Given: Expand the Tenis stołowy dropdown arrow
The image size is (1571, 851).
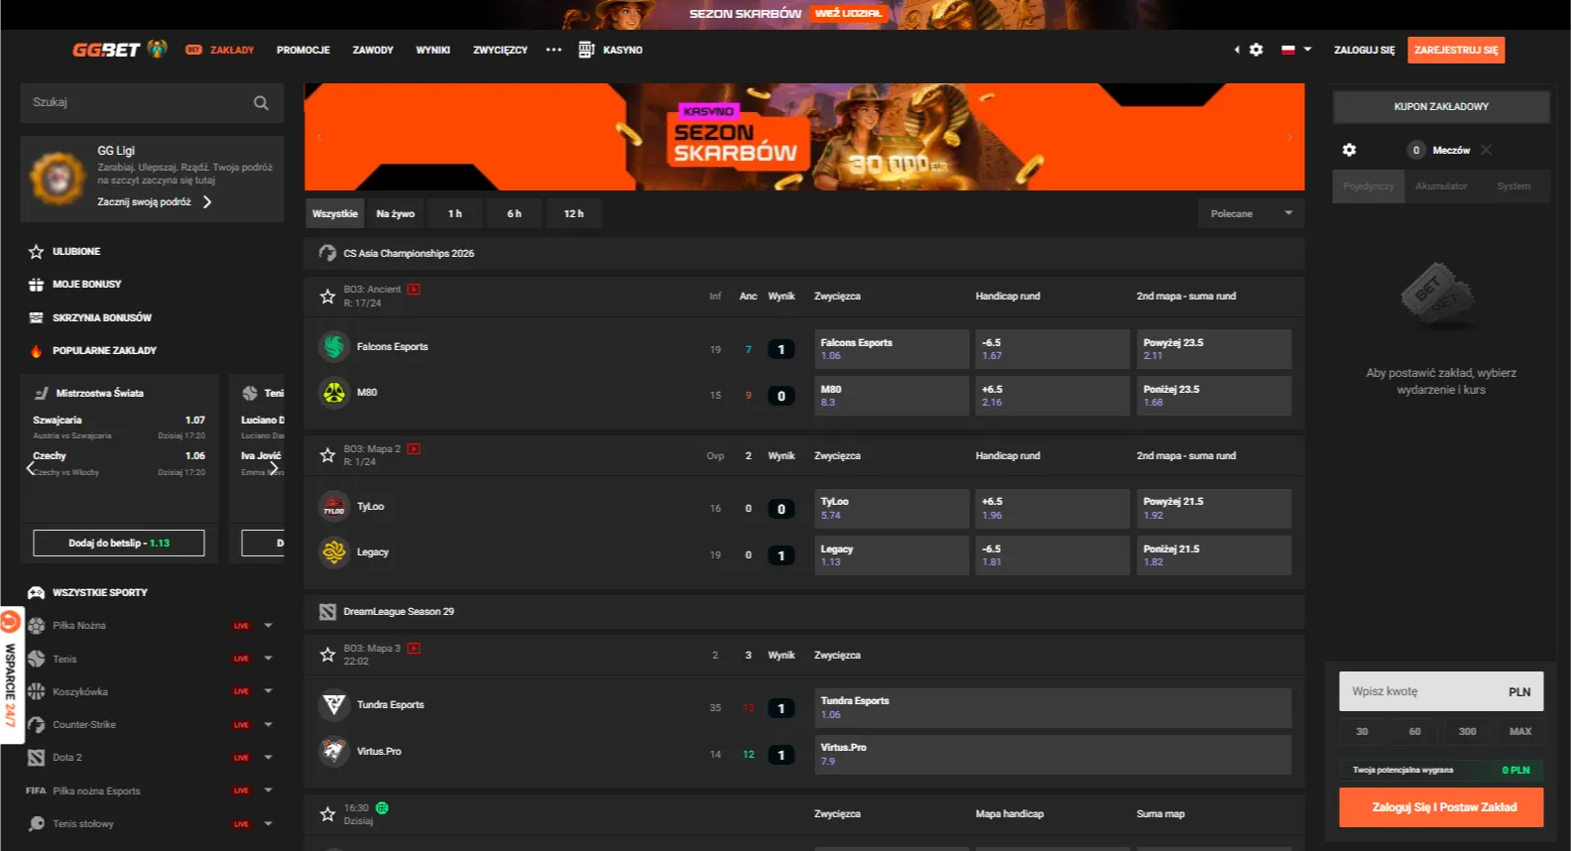Looking at the screenshot, I should click(268, 824).
